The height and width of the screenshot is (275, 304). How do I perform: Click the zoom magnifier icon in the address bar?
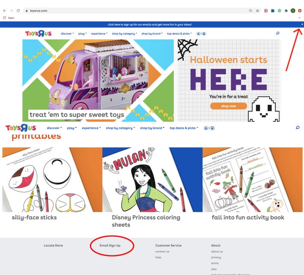[250, 11]
